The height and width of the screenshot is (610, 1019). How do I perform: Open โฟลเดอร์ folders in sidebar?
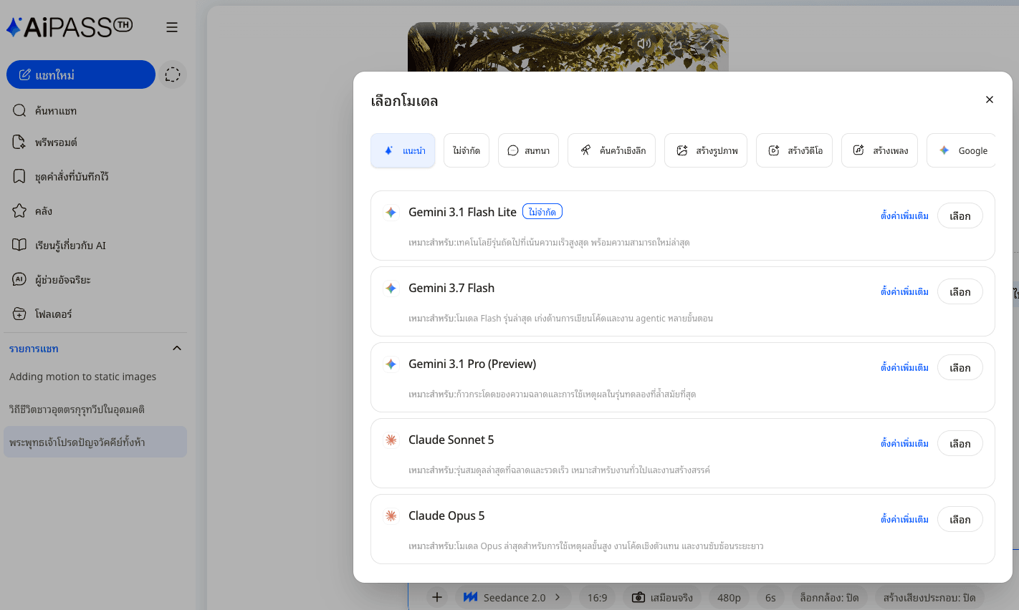(x=95, y=314)
